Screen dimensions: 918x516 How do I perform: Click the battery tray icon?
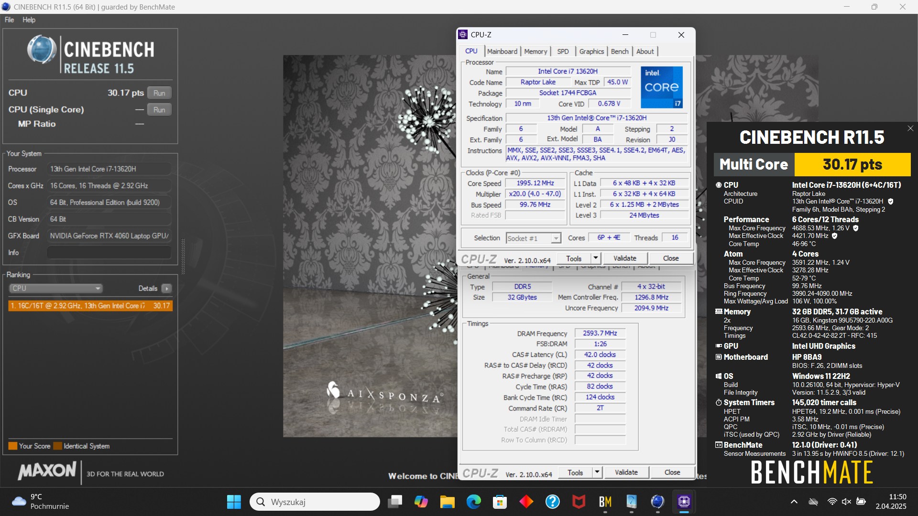click(x=861, y=502)
